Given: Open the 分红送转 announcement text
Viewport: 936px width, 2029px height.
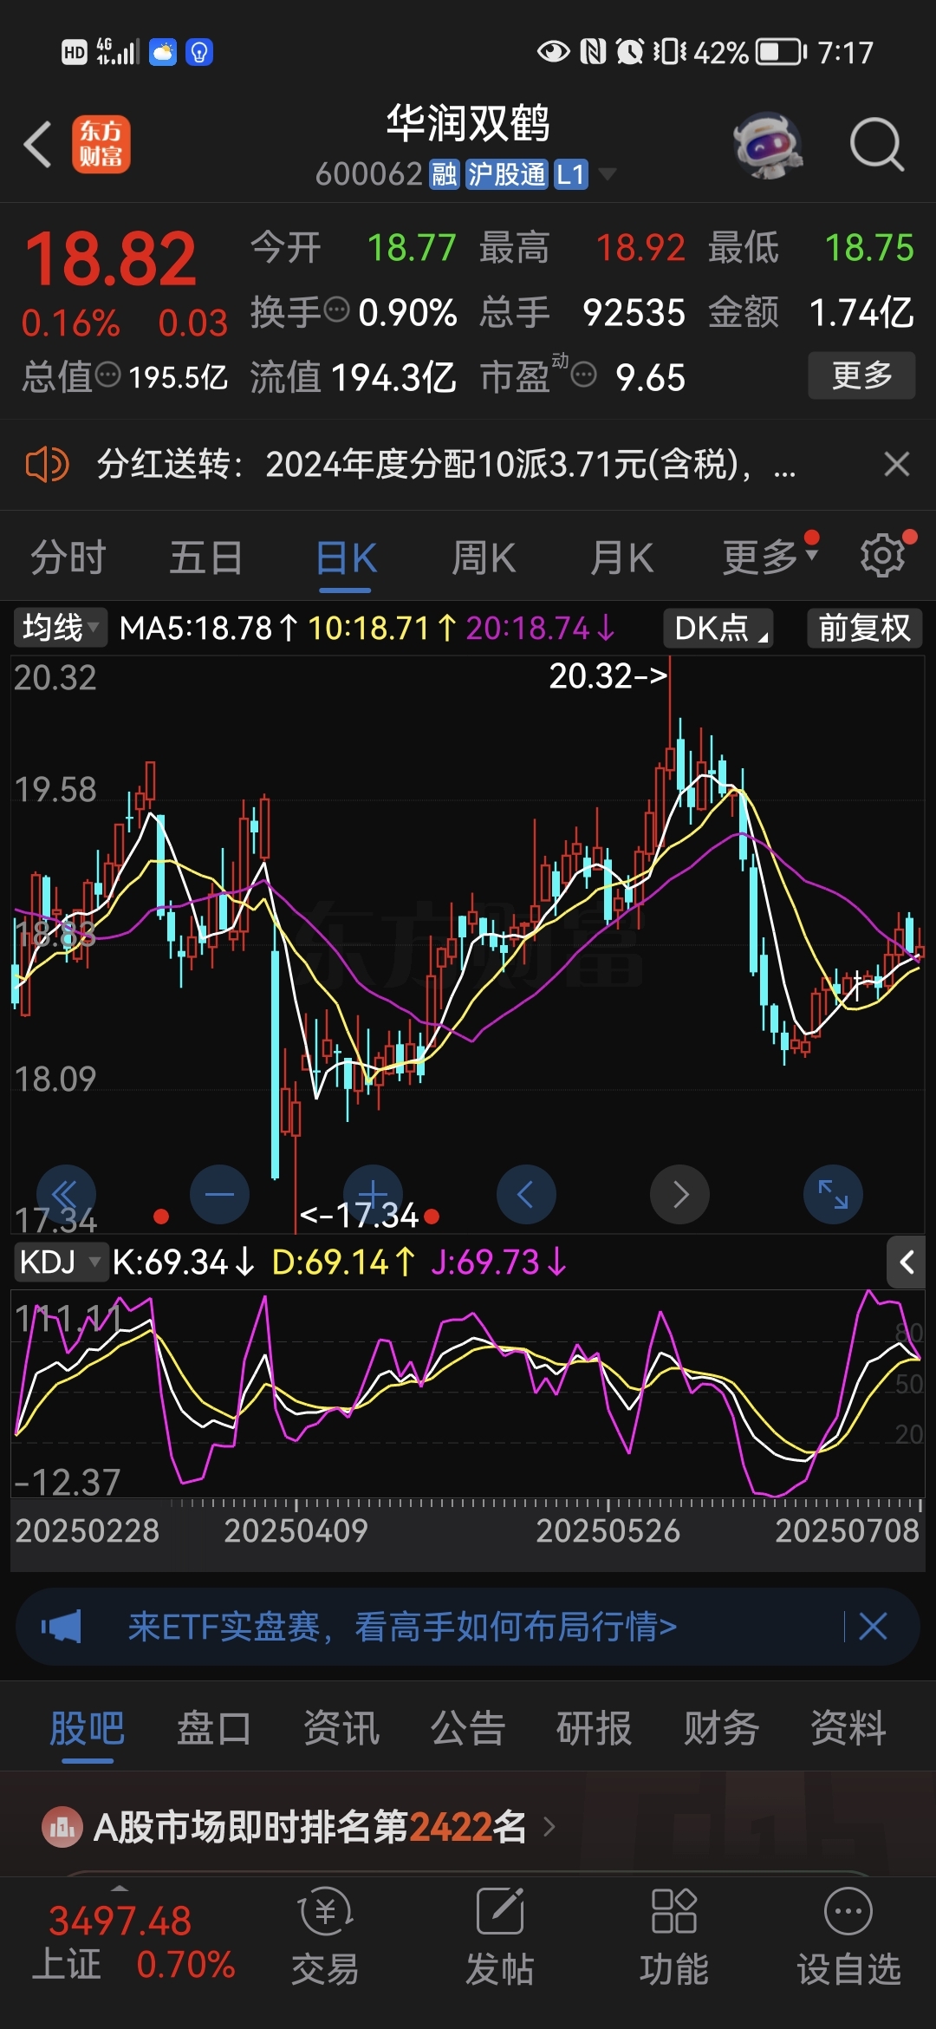Looking at the screenshot, I should [x=445, y=465].
